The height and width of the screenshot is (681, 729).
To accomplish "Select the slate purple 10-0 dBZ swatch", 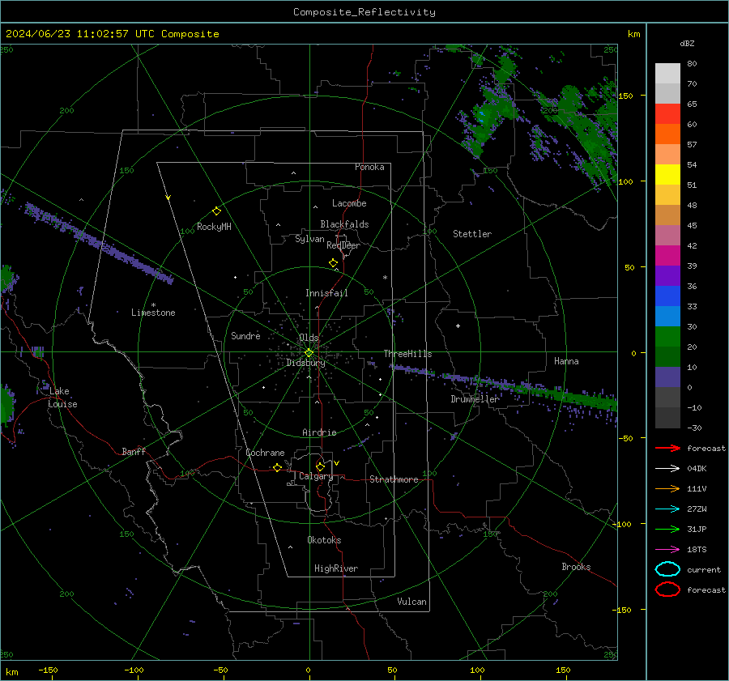I will [667, 377].
